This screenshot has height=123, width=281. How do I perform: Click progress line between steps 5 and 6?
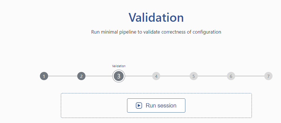click(x=212, y=76)
